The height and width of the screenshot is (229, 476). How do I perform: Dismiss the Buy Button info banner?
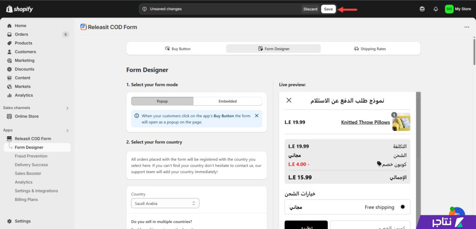[x=257, y=115]
